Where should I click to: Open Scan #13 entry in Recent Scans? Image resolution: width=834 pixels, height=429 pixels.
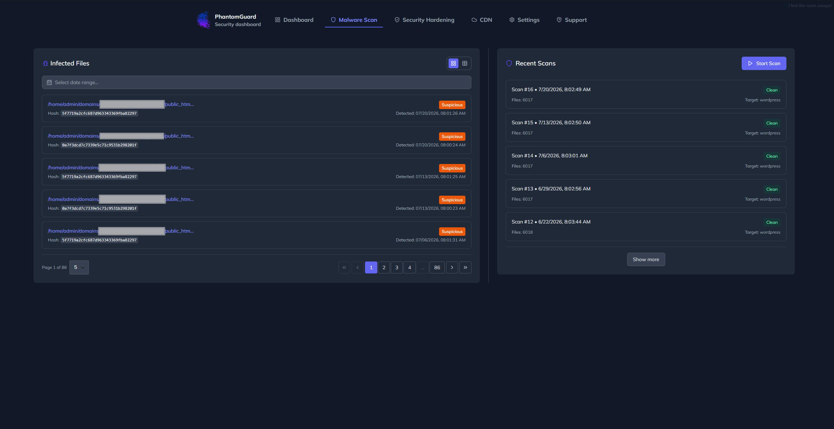[646, 194]
